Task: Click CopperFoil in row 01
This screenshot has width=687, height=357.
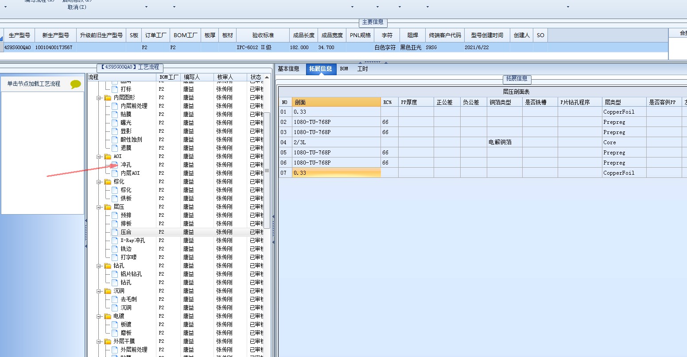Action: [625, 112]
